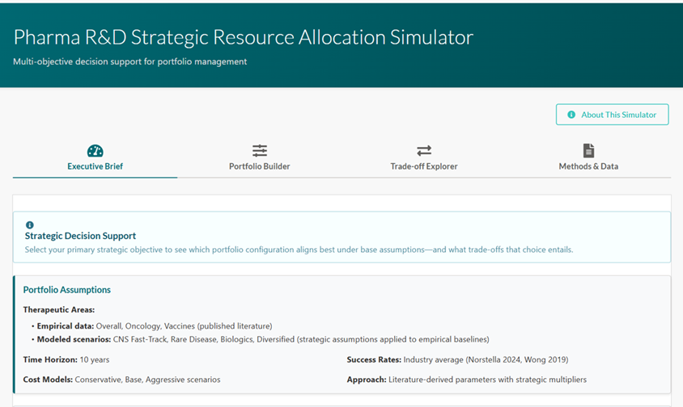The image size is (683, 407).
Task: Click the Portfolio Assumptions section heading
Action: pos(66,290)
